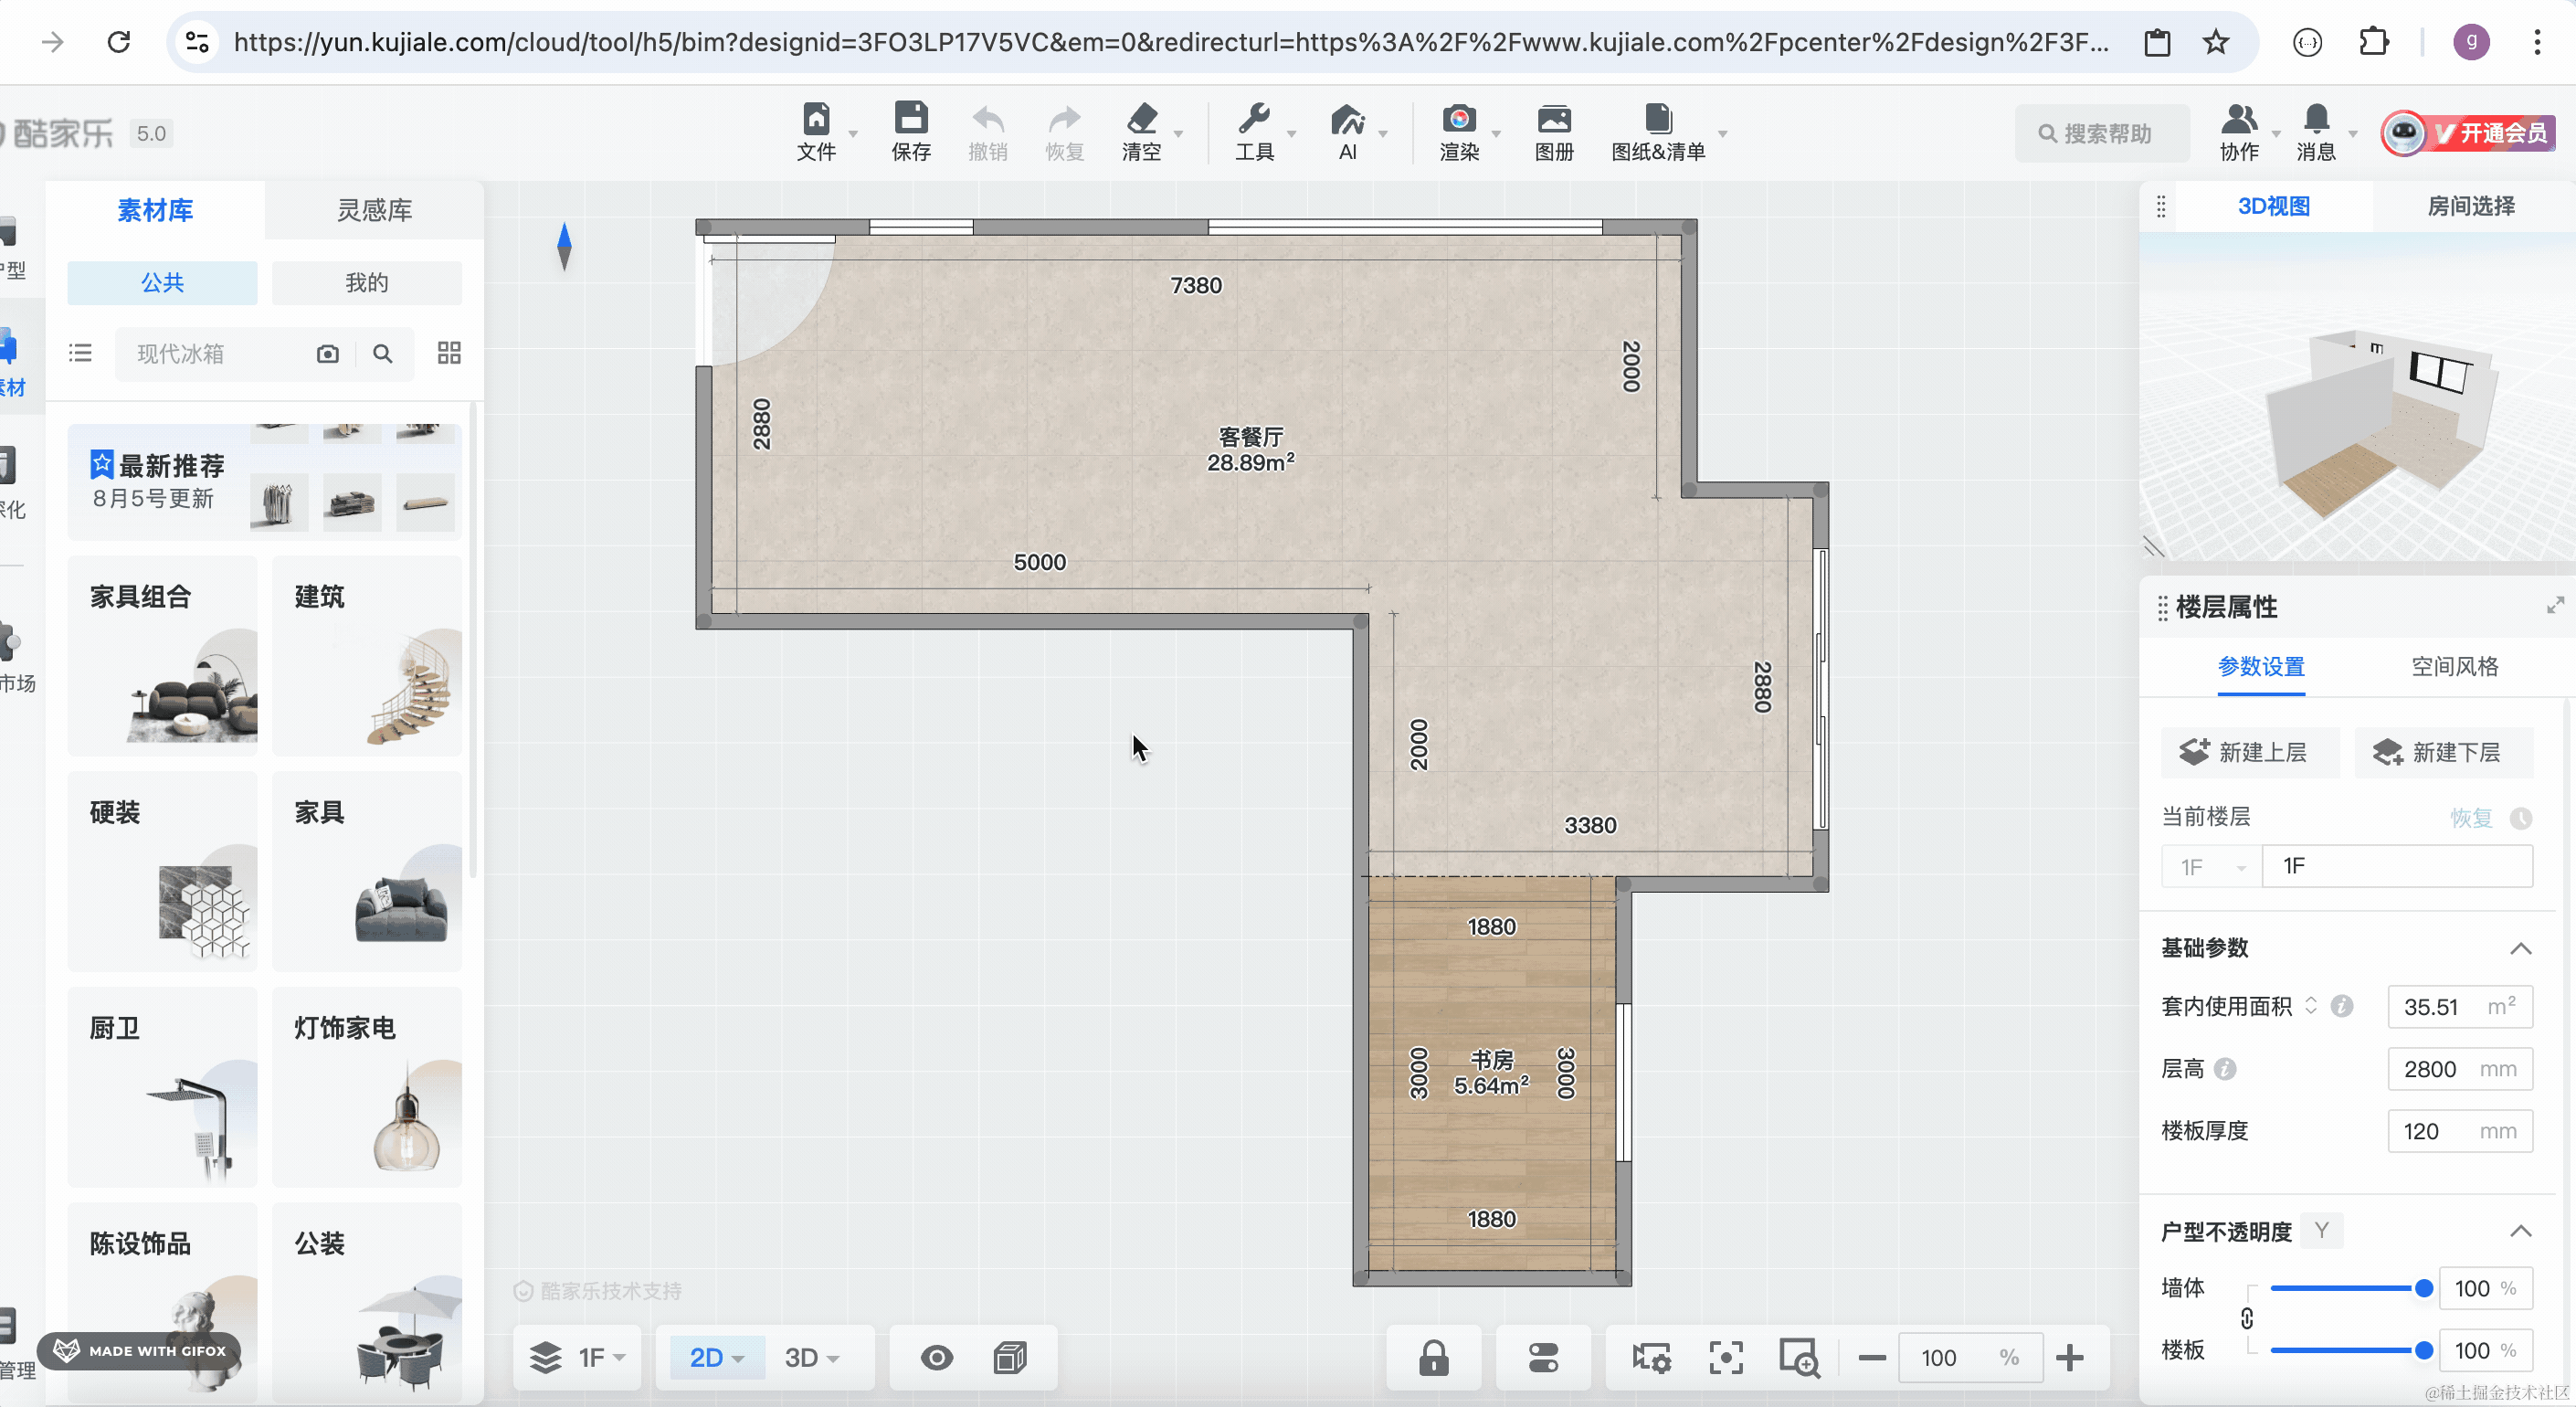Click 新建下层 button
This screenshot has width=2576, height=1407.
coord(2443,752)
